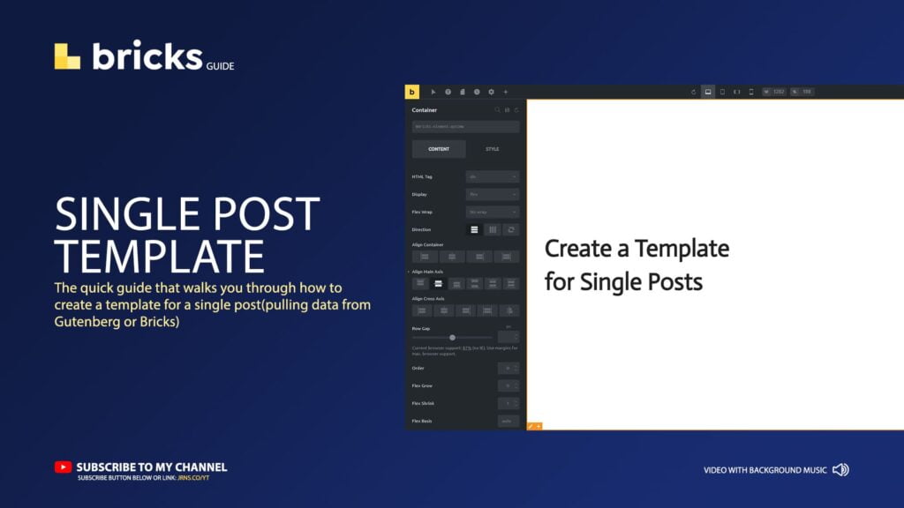
Task: Click the undo arrow icon in the top toolbar
Action: [x=694, y=92]
